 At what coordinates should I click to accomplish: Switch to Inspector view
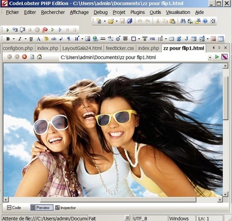[66, 208]
